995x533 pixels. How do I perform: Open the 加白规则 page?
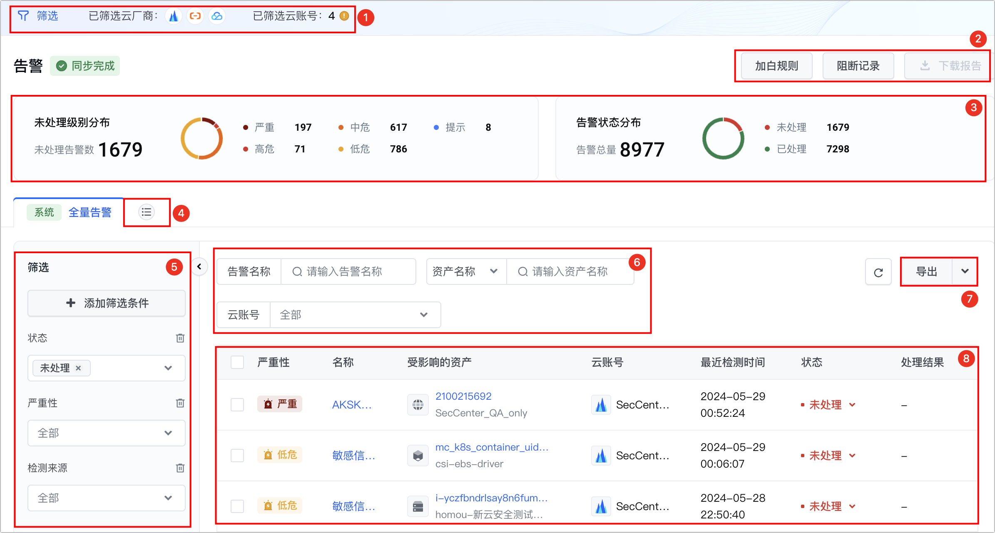coord(776,66)
